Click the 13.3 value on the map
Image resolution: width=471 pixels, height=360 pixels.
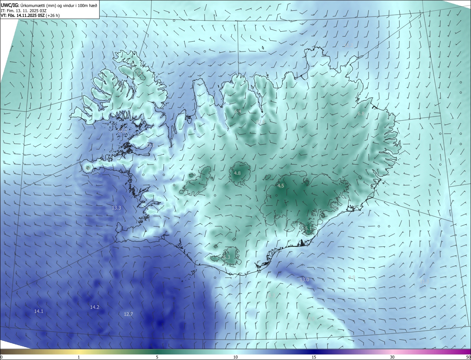116,208
